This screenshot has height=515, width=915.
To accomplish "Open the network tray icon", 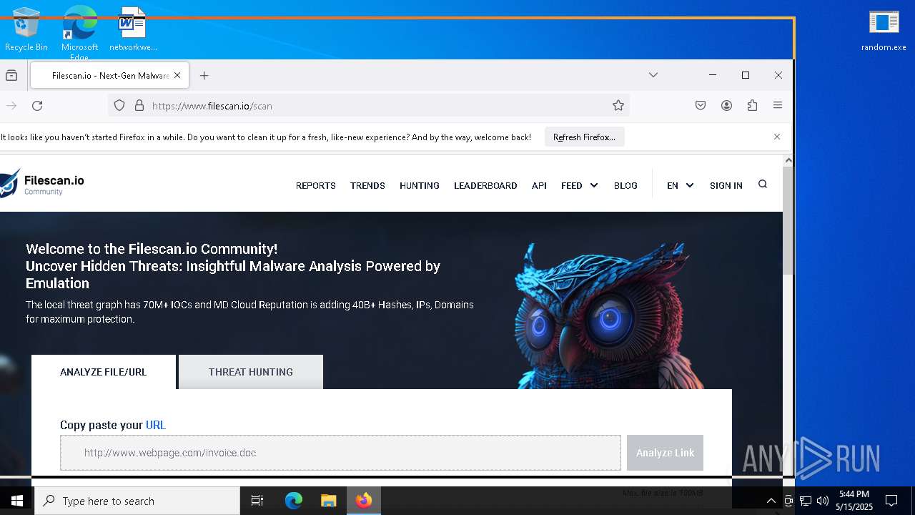I will (806, 501).
